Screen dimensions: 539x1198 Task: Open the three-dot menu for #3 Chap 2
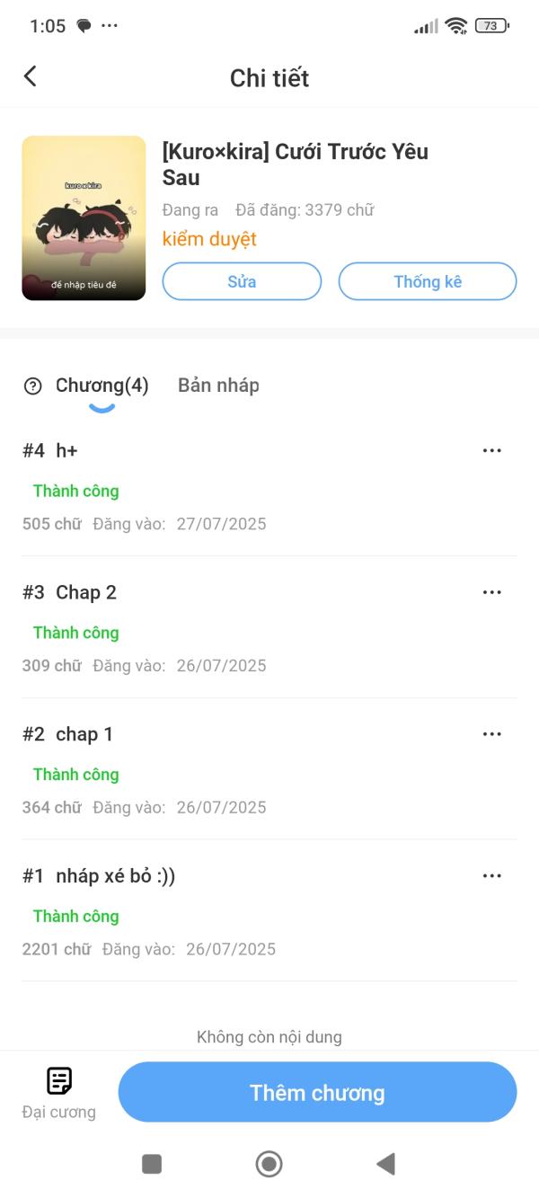(491, 592)
